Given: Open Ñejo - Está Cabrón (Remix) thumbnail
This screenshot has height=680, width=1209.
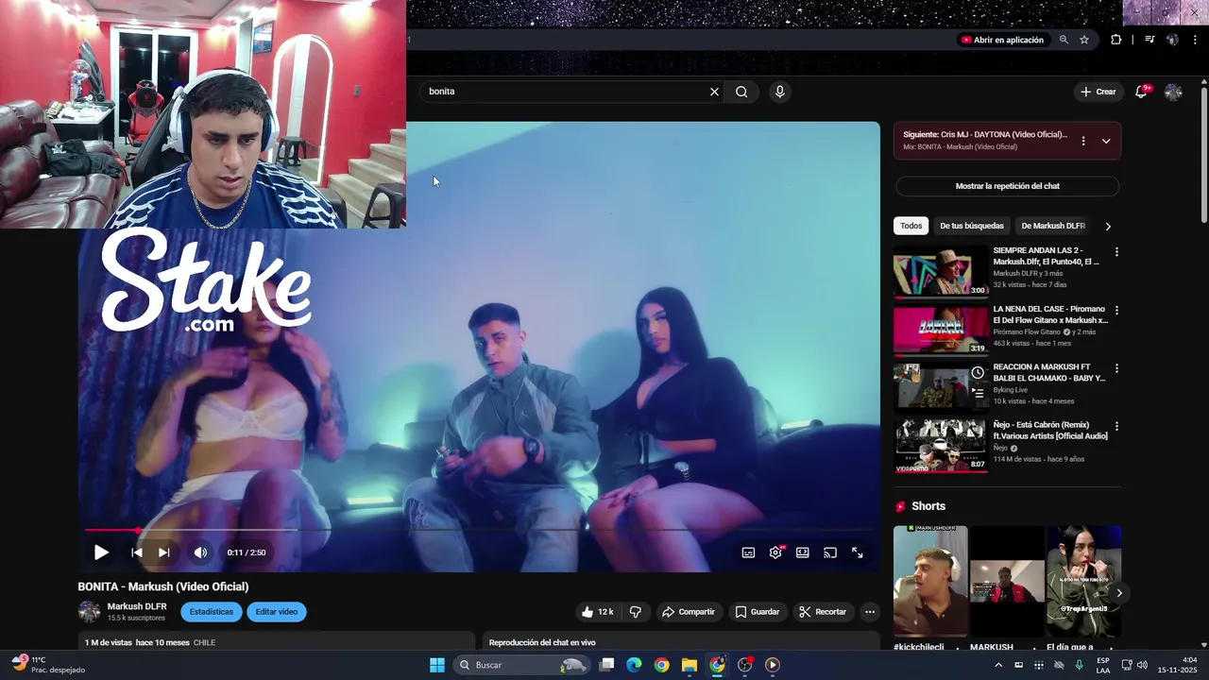Looking at the screenshot, I should (941, 447).
